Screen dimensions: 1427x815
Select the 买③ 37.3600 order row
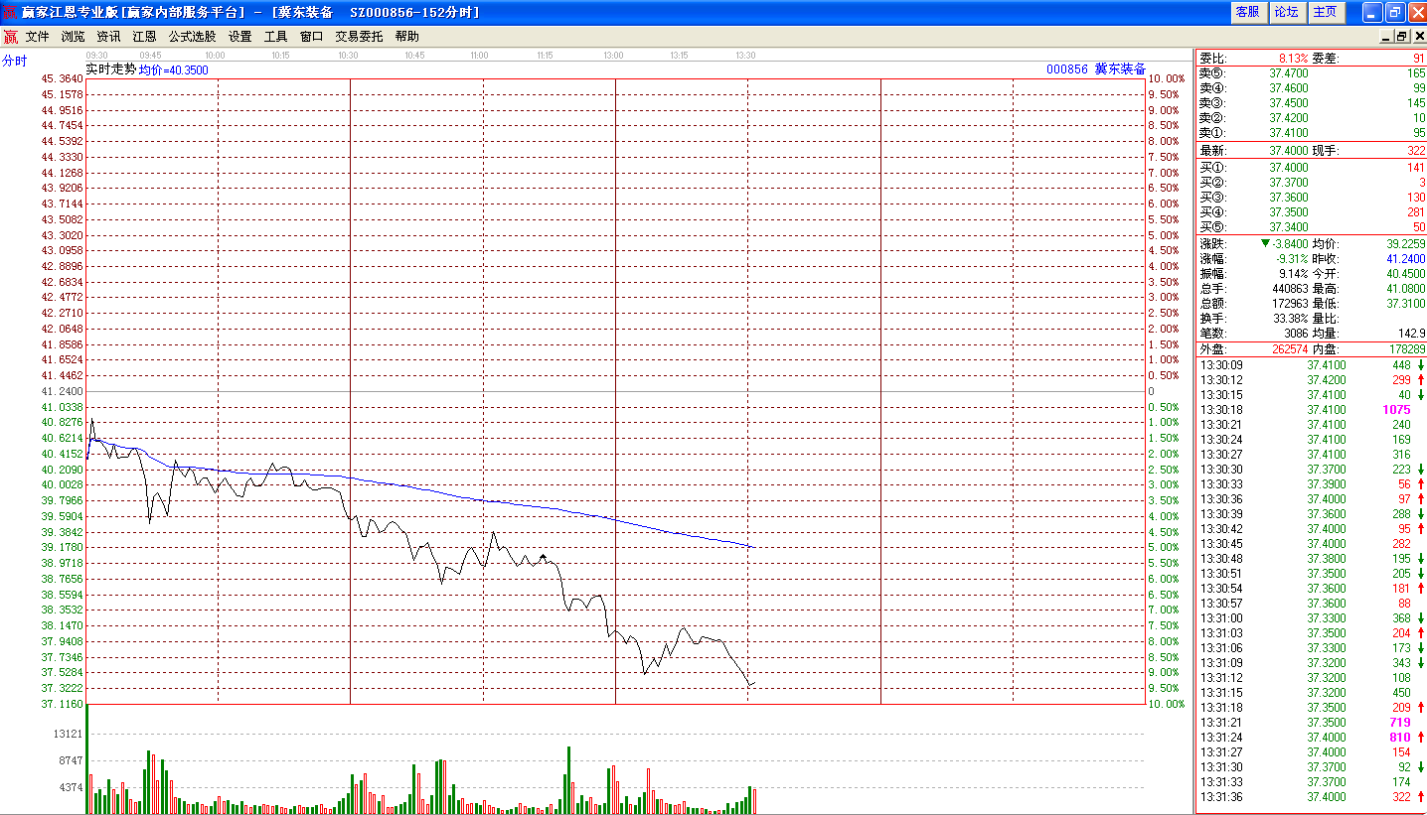1312,198
